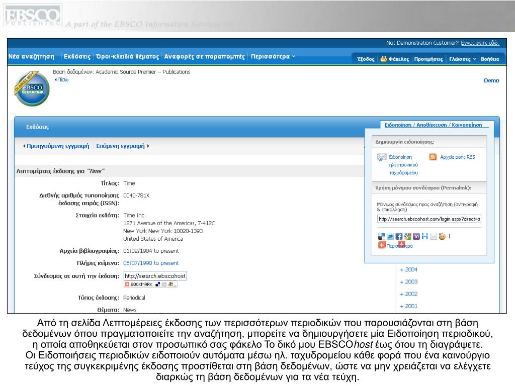Share via the Twitter bird icon
The image size is (515, 386).
[390, 236]
